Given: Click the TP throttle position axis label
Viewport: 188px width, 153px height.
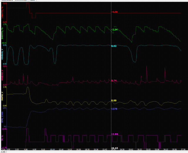Looking at the screenshot, I should 2,138.
